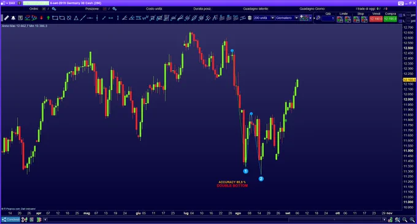Click the L points input field
The image size is (417, 224).
click(408, 21)
